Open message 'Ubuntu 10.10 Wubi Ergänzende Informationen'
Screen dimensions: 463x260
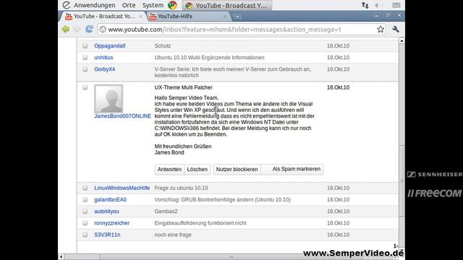209,58
